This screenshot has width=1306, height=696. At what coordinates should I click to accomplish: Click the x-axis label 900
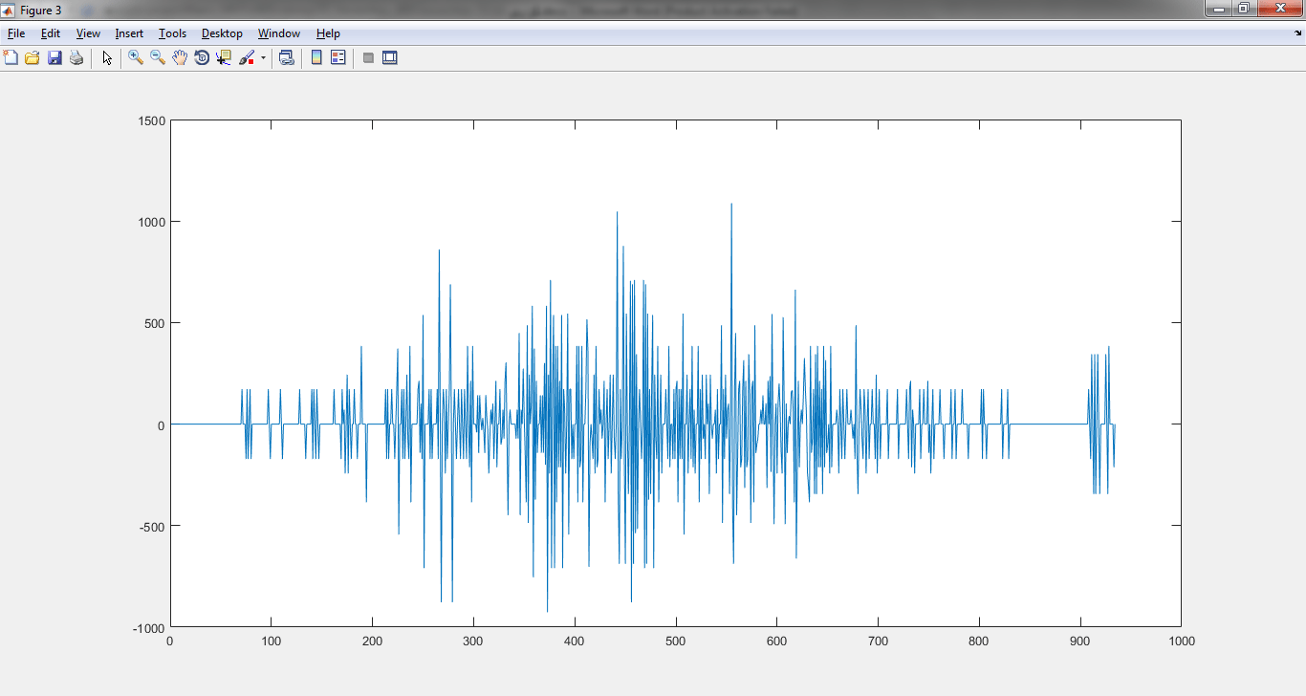(1080, 642)
